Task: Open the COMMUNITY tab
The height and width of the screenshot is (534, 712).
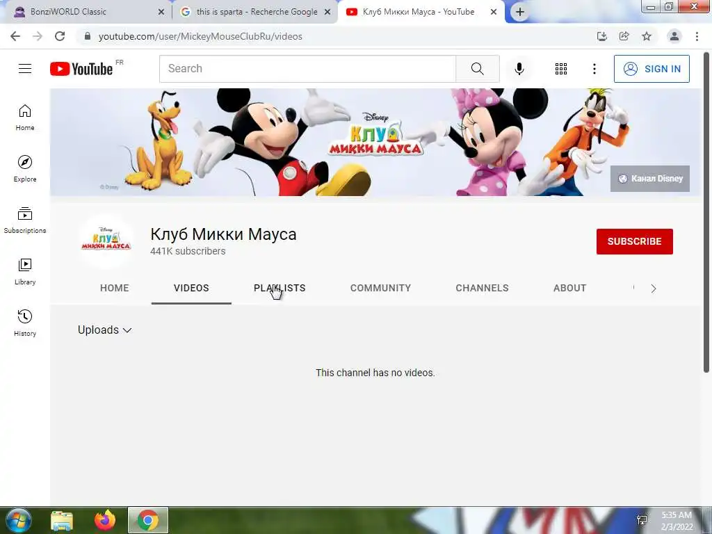Action: pyautogui.click(x=380, y=288)
